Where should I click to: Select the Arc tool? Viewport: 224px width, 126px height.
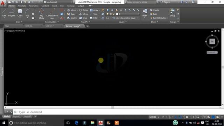(27, 13)
